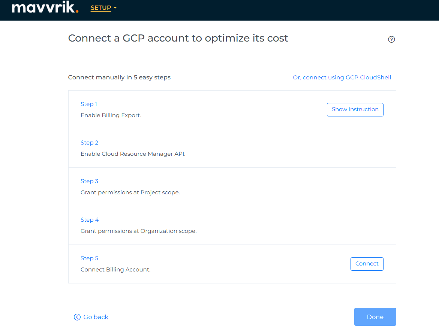The width and height of the screenshot is (439, 334).
Task: Click the Go back text link
Action: coord(96,317)
